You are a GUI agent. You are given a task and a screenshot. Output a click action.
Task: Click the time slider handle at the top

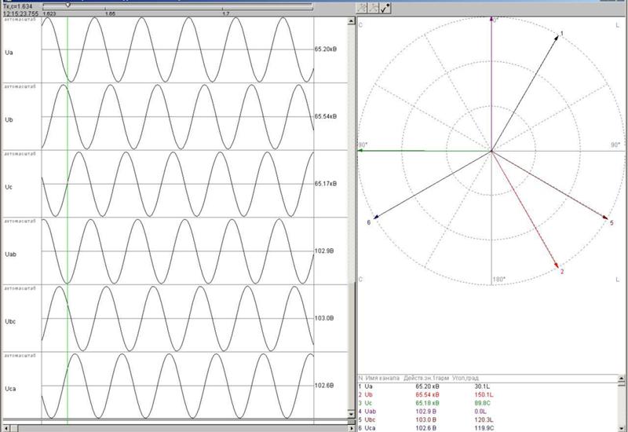tap(68, 5)
